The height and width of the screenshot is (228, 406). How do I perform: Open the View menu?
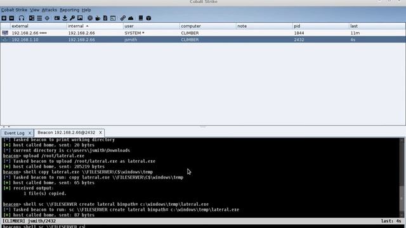pyautogui.click(x=34, y=10)
